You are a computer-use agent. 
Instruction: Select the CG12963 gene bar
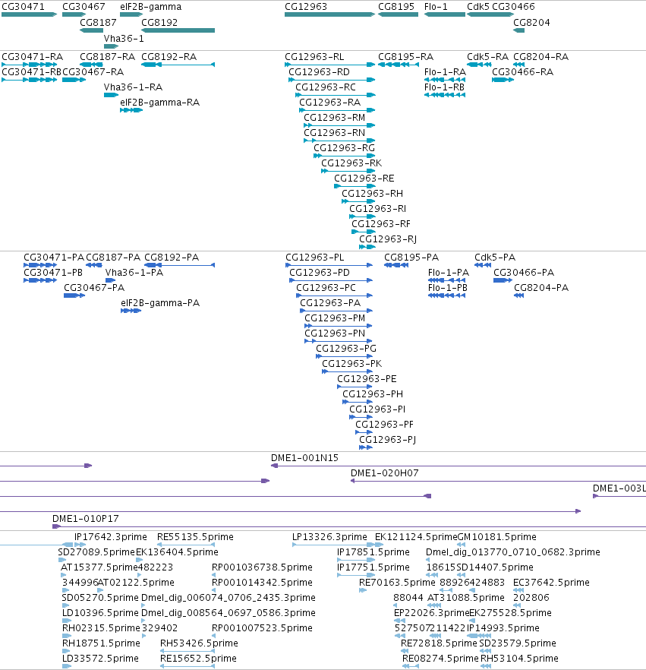[329, 14]
